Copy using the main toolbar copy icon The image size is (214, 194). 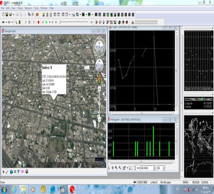[x=29, y=14]
